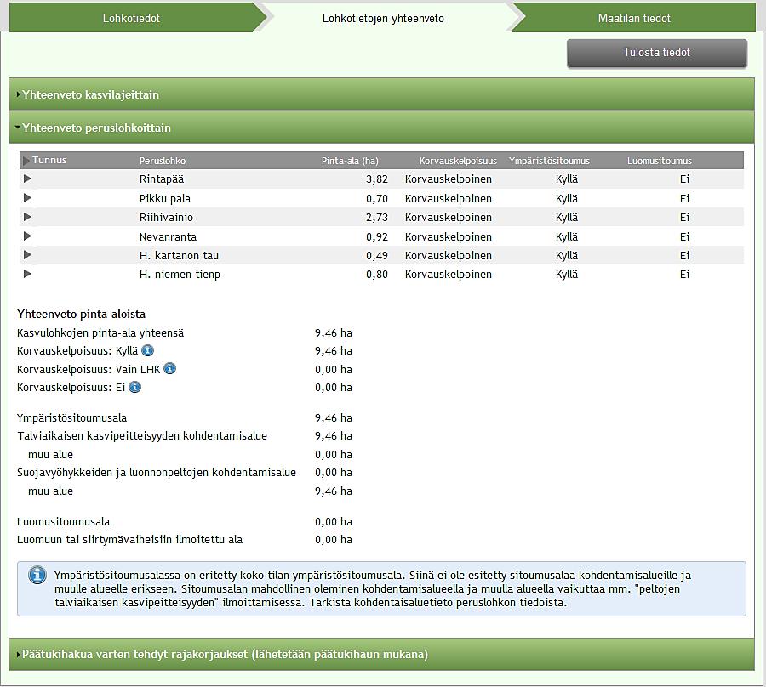Toggle the arrow in the Tunnus header
The image size is (766, 687).
coord(26,161)
